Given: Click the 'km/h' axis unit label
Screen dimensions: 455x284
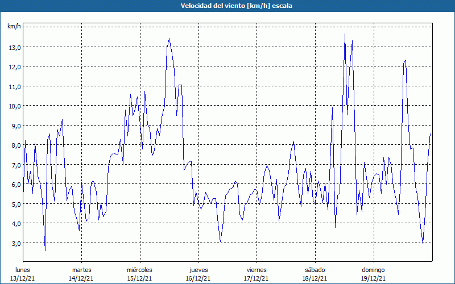Looking at the screenshot, I should pyautogui.click(x=14, y=27).
